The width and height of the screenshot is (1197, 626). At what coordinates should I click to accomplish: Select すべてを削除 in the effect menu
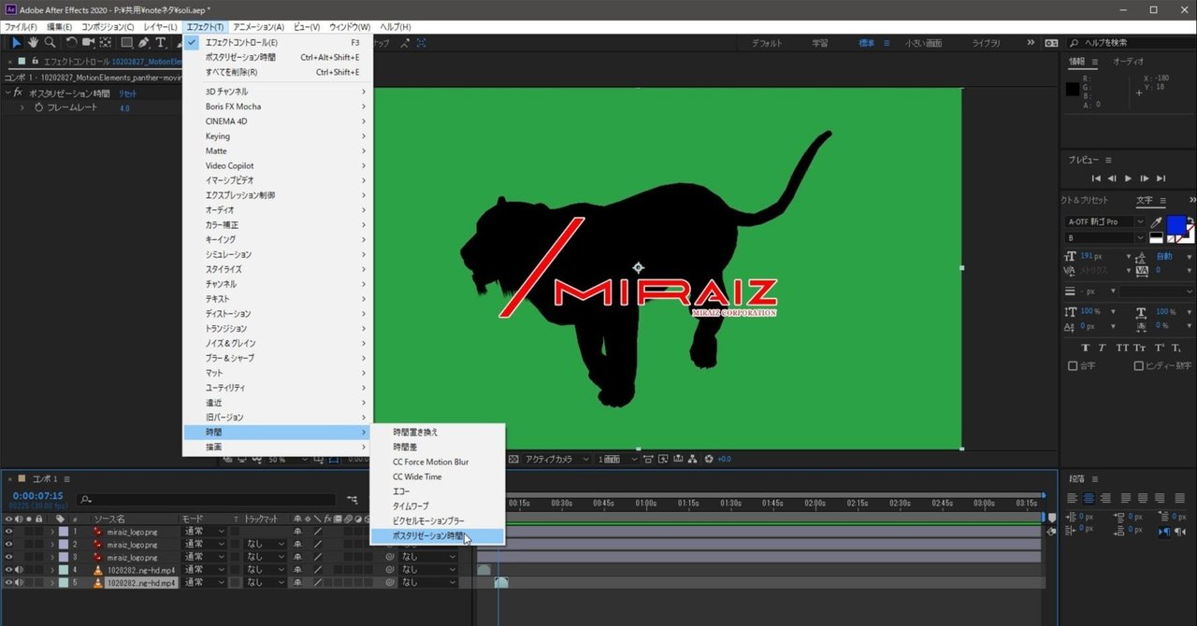click(x=278, y=72)
